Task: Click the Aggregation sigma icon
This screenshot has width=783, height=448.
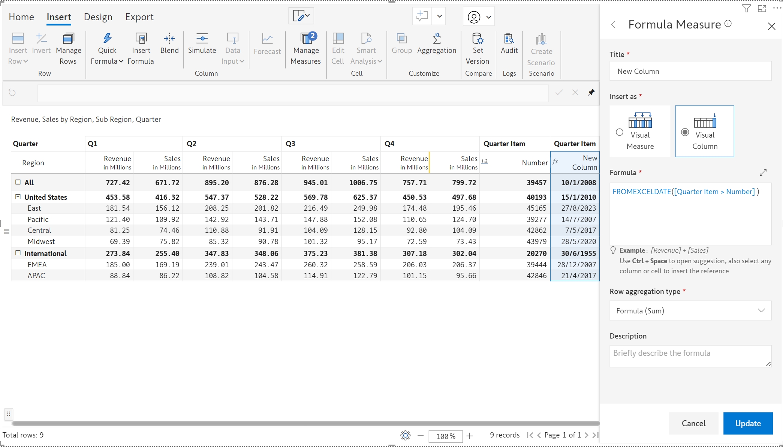Action: point(437,39)
